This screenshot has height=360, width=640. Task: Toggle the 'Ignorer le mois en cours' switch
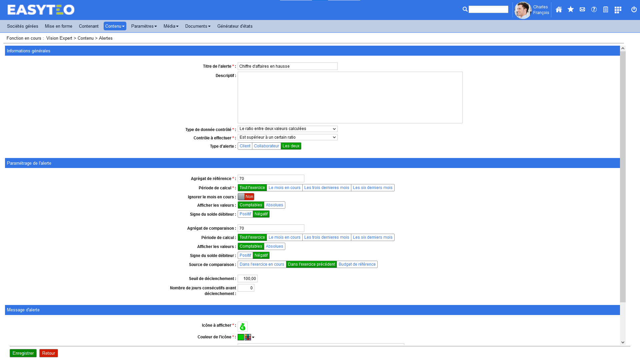pyautogui.click(x=246, y=197)
